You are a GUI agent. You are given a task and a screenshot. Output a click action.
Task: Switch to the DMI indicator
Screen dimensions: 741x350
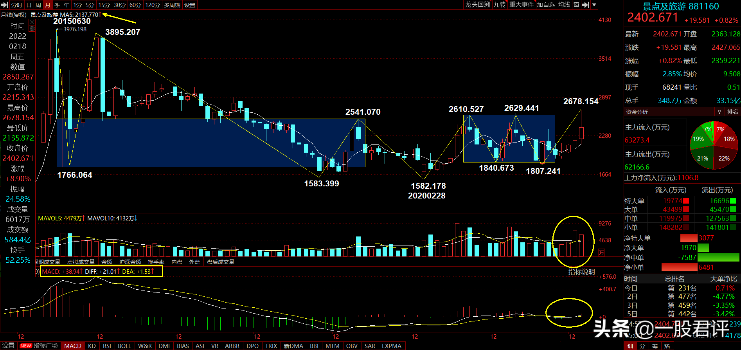point(164,346)
